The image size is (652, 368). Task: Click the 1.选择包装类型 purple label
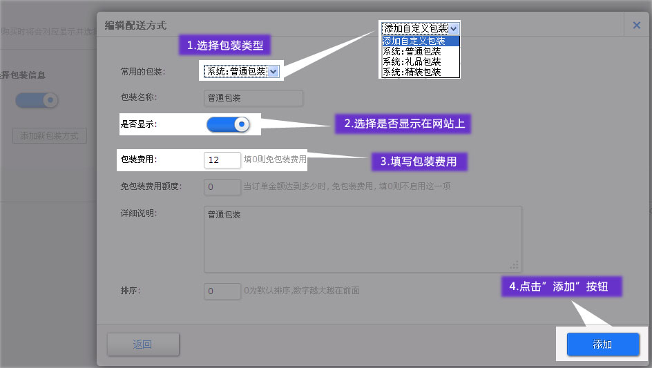tap(225, 46)
